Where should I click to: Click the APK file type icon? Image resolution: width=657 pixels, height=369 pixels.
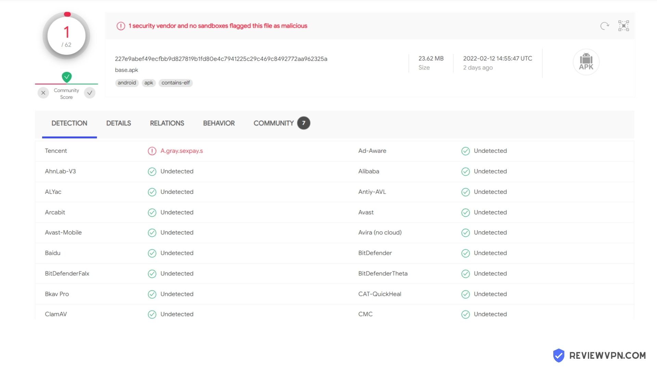coord(586,62)
